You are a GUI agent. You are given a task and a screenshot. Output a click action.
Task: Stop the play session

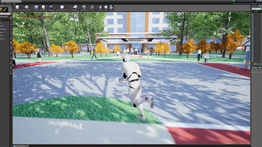click(x=106, y=8)
